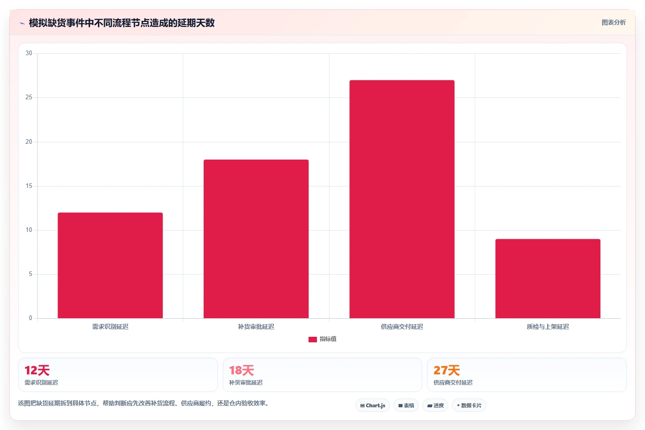Select the Chart.js tag chip
The height and width of the screenshot is (430, 645).
pyautogui.click(x=373, y=405)
